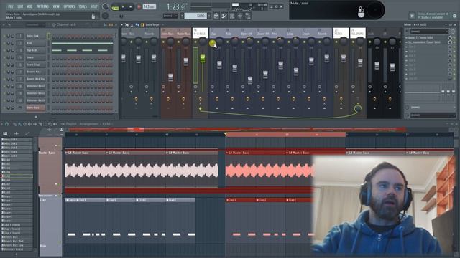This screenshot has height=258, width=460.
Task: Select the Snare Clap channel button
Action: [x=36, y=64]
